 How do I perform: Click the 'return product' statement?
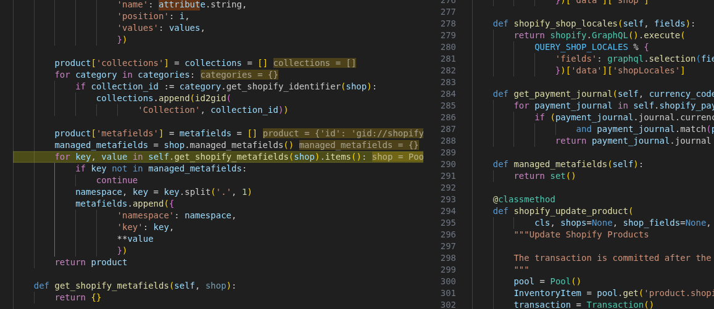click(x=91, y=262)
